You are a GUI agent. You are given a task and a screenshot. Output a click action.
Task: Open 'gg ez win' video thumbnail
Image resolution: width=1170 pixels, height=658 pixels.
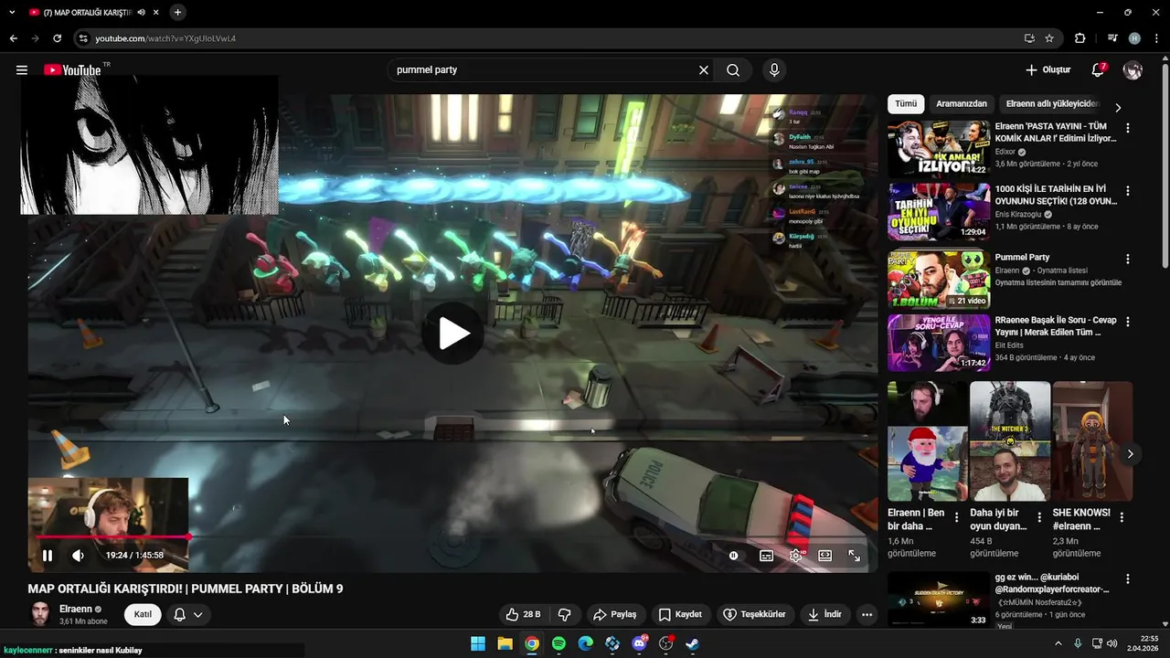[939, 600]
